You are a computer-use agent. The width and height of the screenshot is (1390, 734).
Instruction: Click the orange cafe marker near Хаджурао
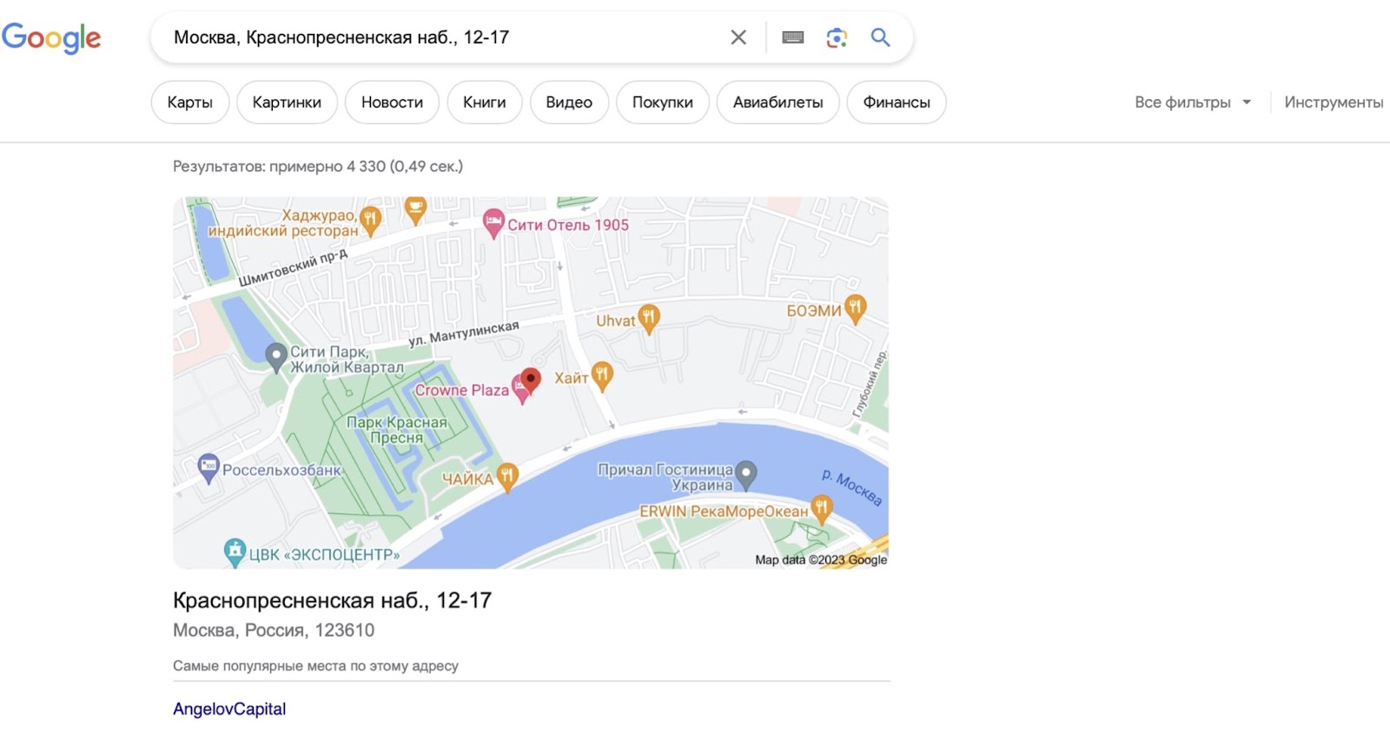(x=415, y=209)
